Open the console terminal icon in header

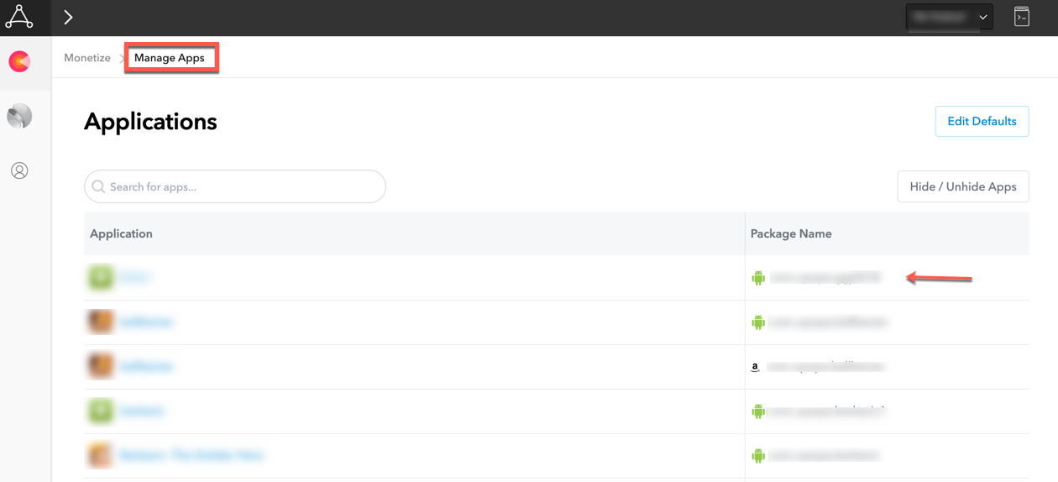(x=1021, y=17)
